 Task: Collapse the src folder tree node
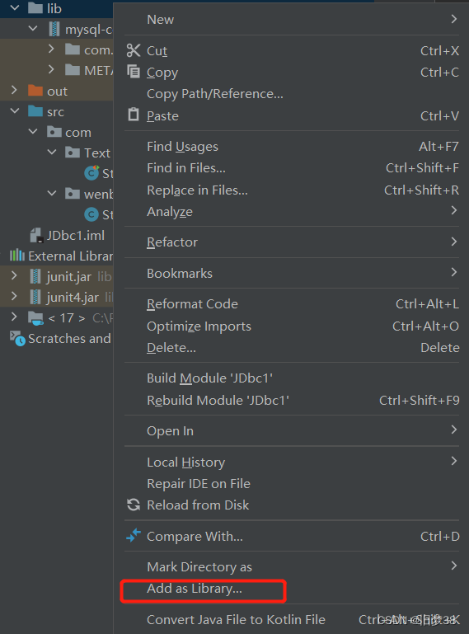point(15,110)
